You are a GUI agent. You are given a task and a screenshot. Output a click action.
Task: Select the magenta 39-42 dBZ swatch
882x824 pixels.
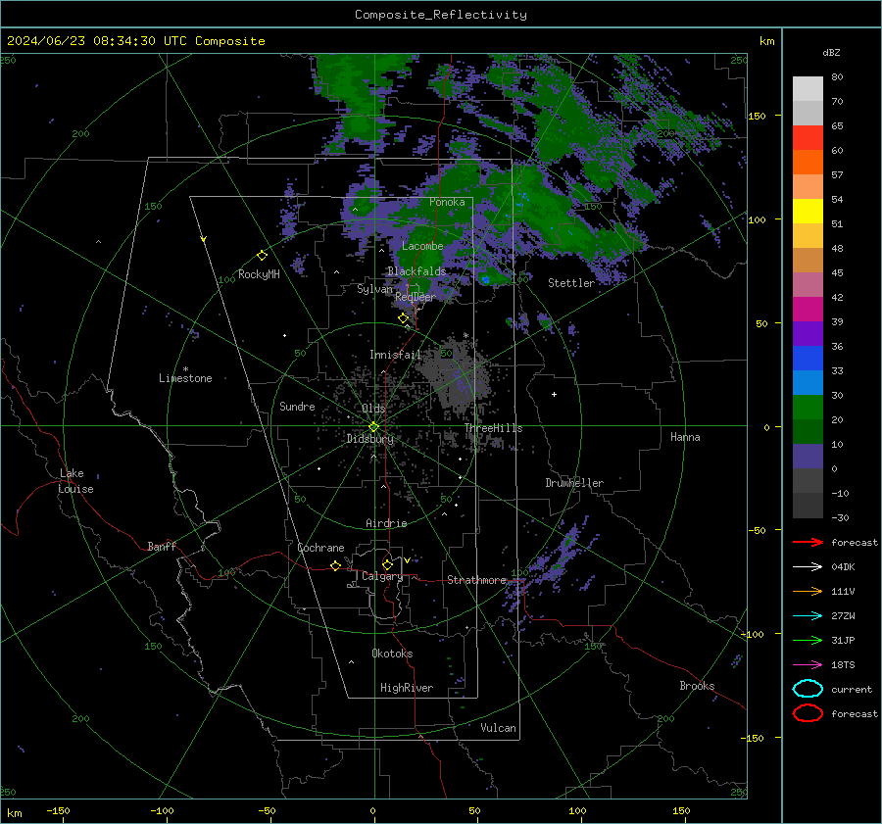808,310
